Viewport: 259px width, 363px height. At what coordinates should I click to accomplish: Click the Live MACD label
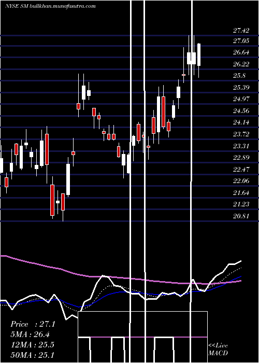coord(218,349)
